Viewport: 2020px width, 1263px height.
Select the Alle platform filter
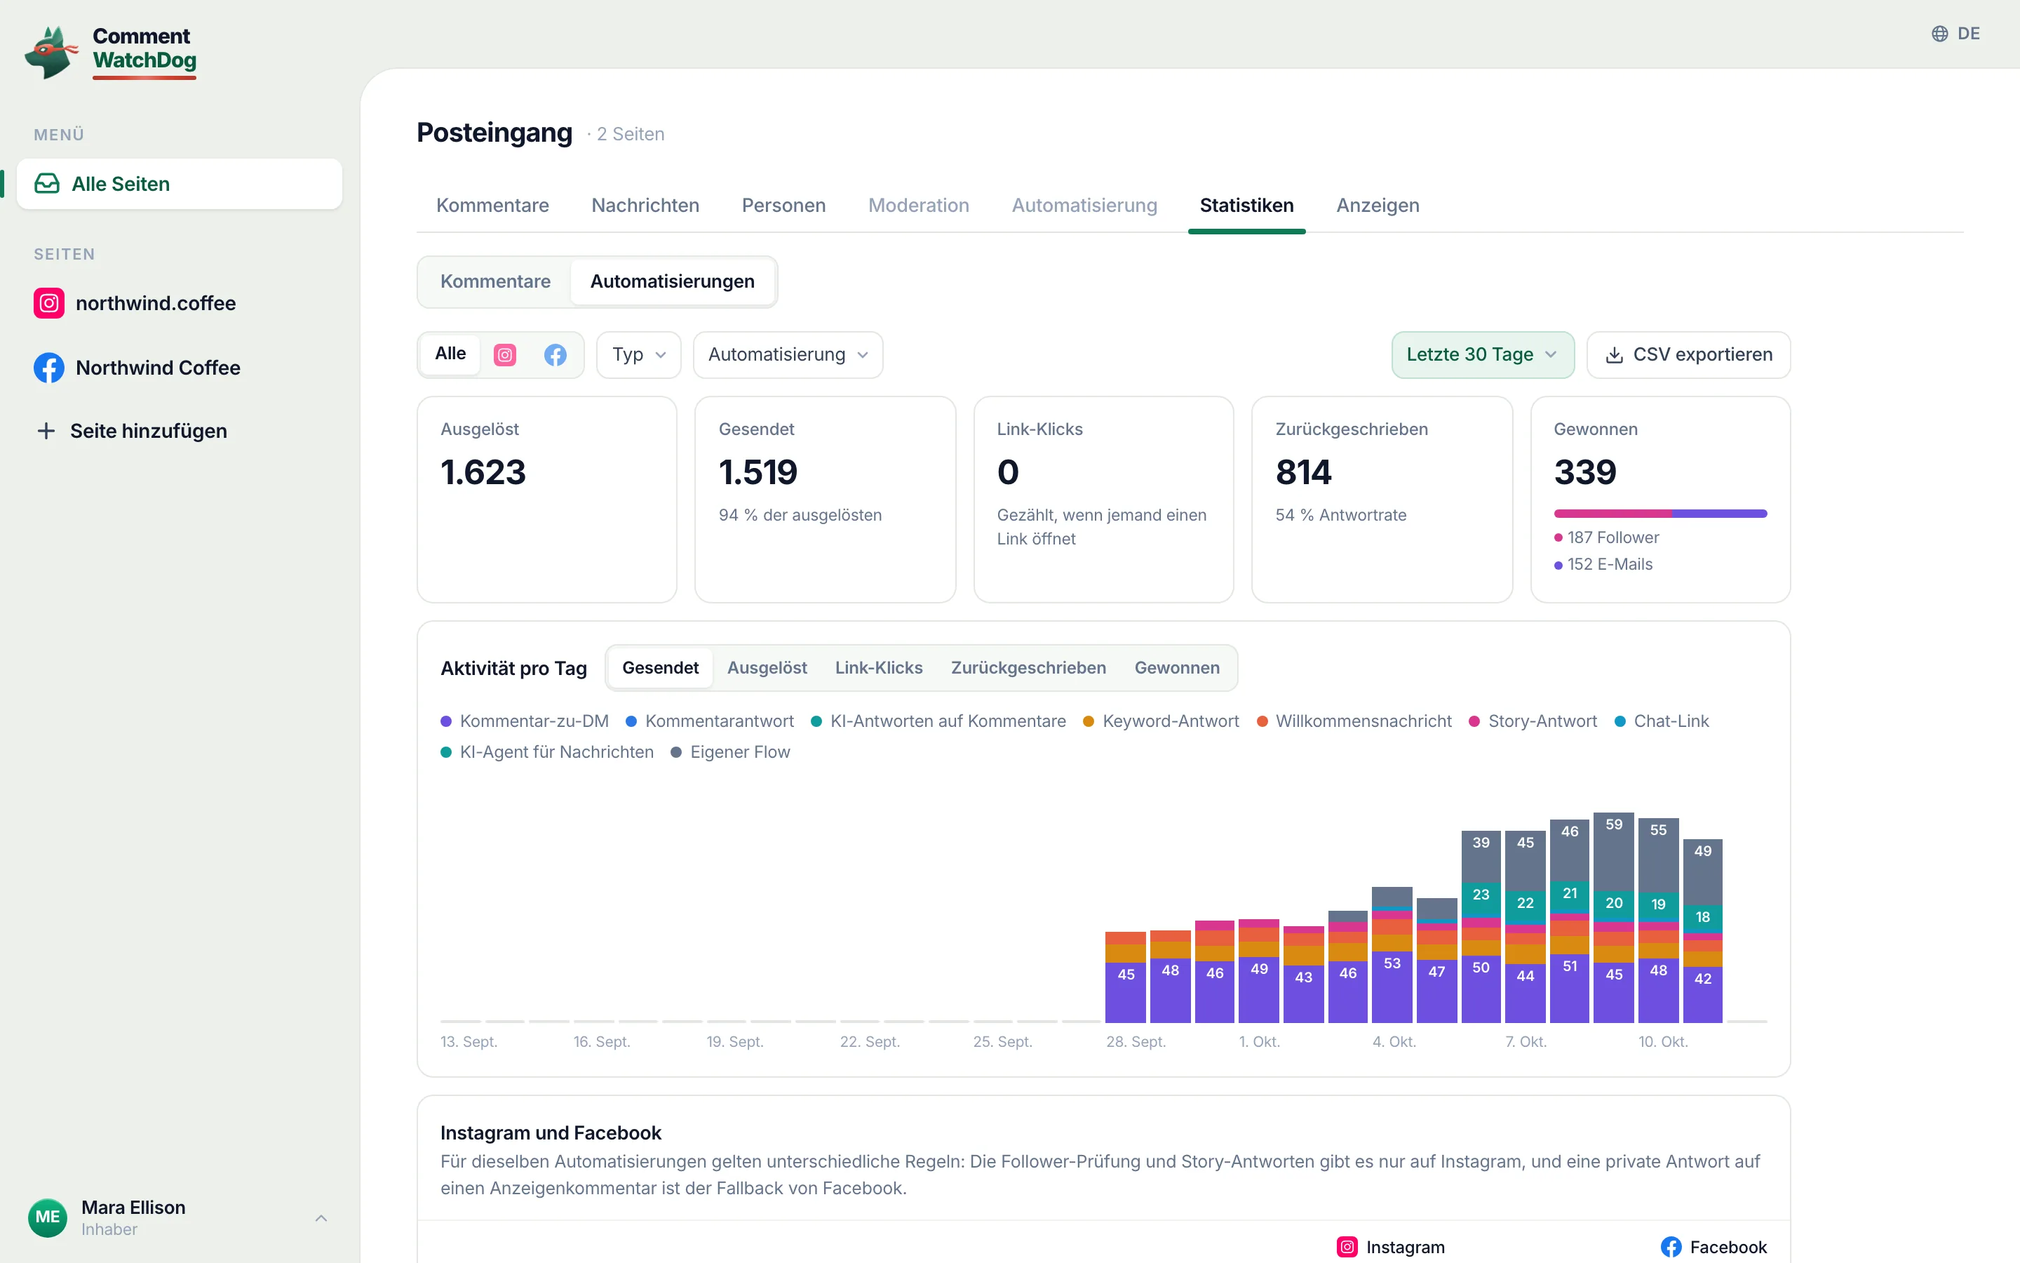(450, 354)
